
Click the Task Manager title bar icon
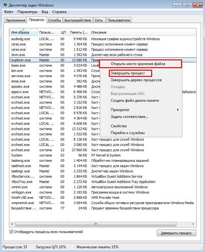point(5,5)
